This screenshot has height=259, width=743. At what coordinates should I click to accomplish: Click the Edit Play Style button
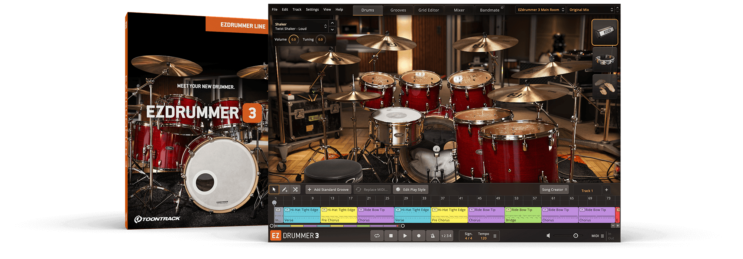coord(411,190)
